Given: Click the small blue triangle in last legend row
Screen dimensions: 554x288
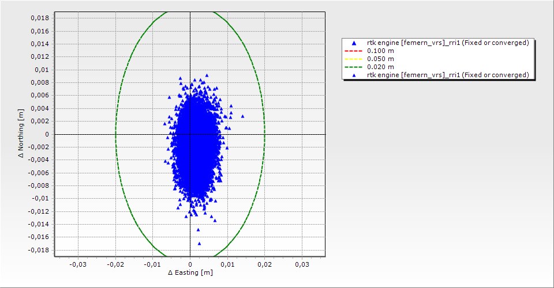Looking at the screenshot, I should [x=354, y=75].
